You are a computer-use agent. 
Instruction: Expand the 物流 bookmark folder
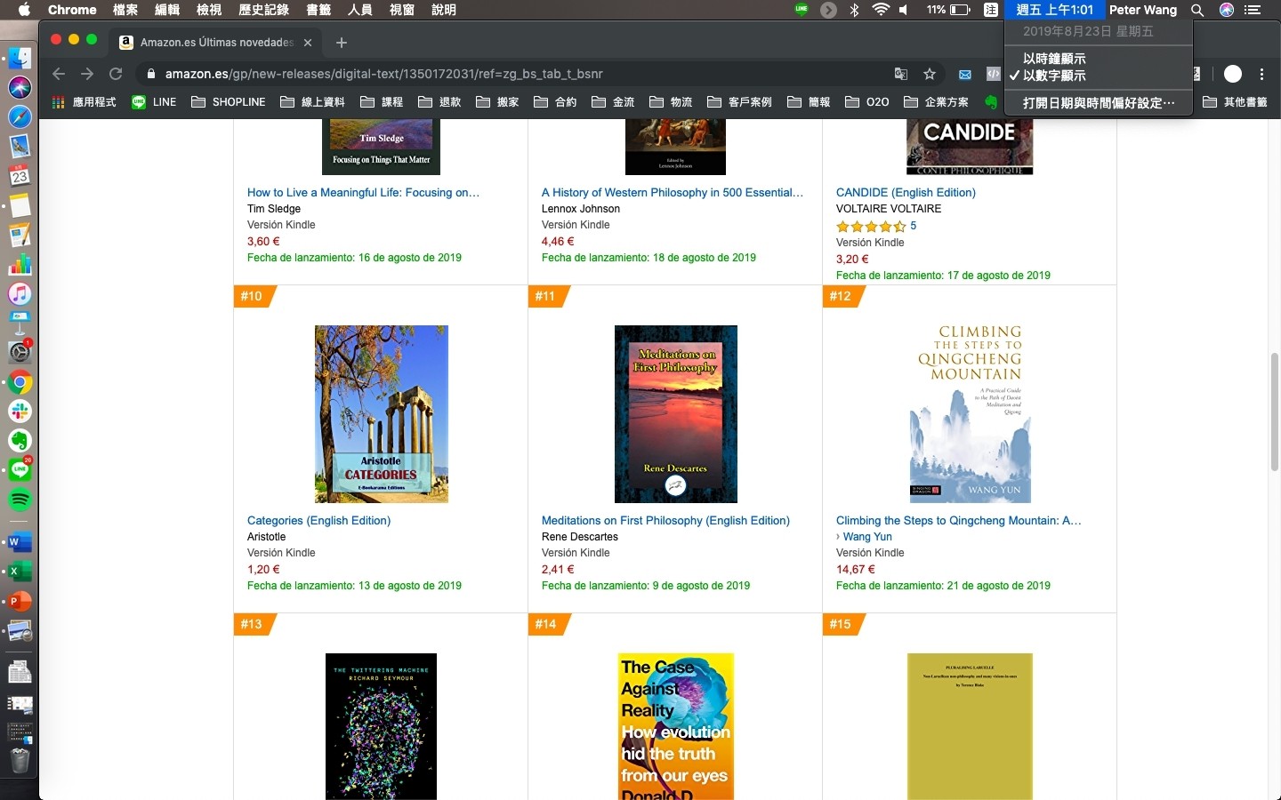click(x=671, y=102)
